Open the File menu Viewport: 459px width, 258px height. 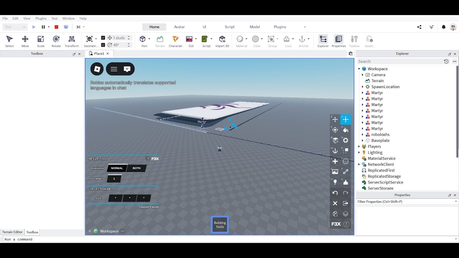(5, 18)
